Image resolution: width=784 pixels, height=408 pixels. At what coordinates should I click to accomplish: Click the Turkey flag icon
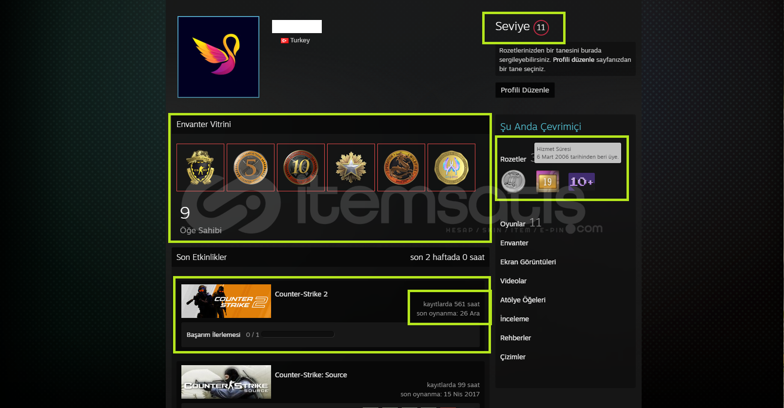(x=285, y=40)
